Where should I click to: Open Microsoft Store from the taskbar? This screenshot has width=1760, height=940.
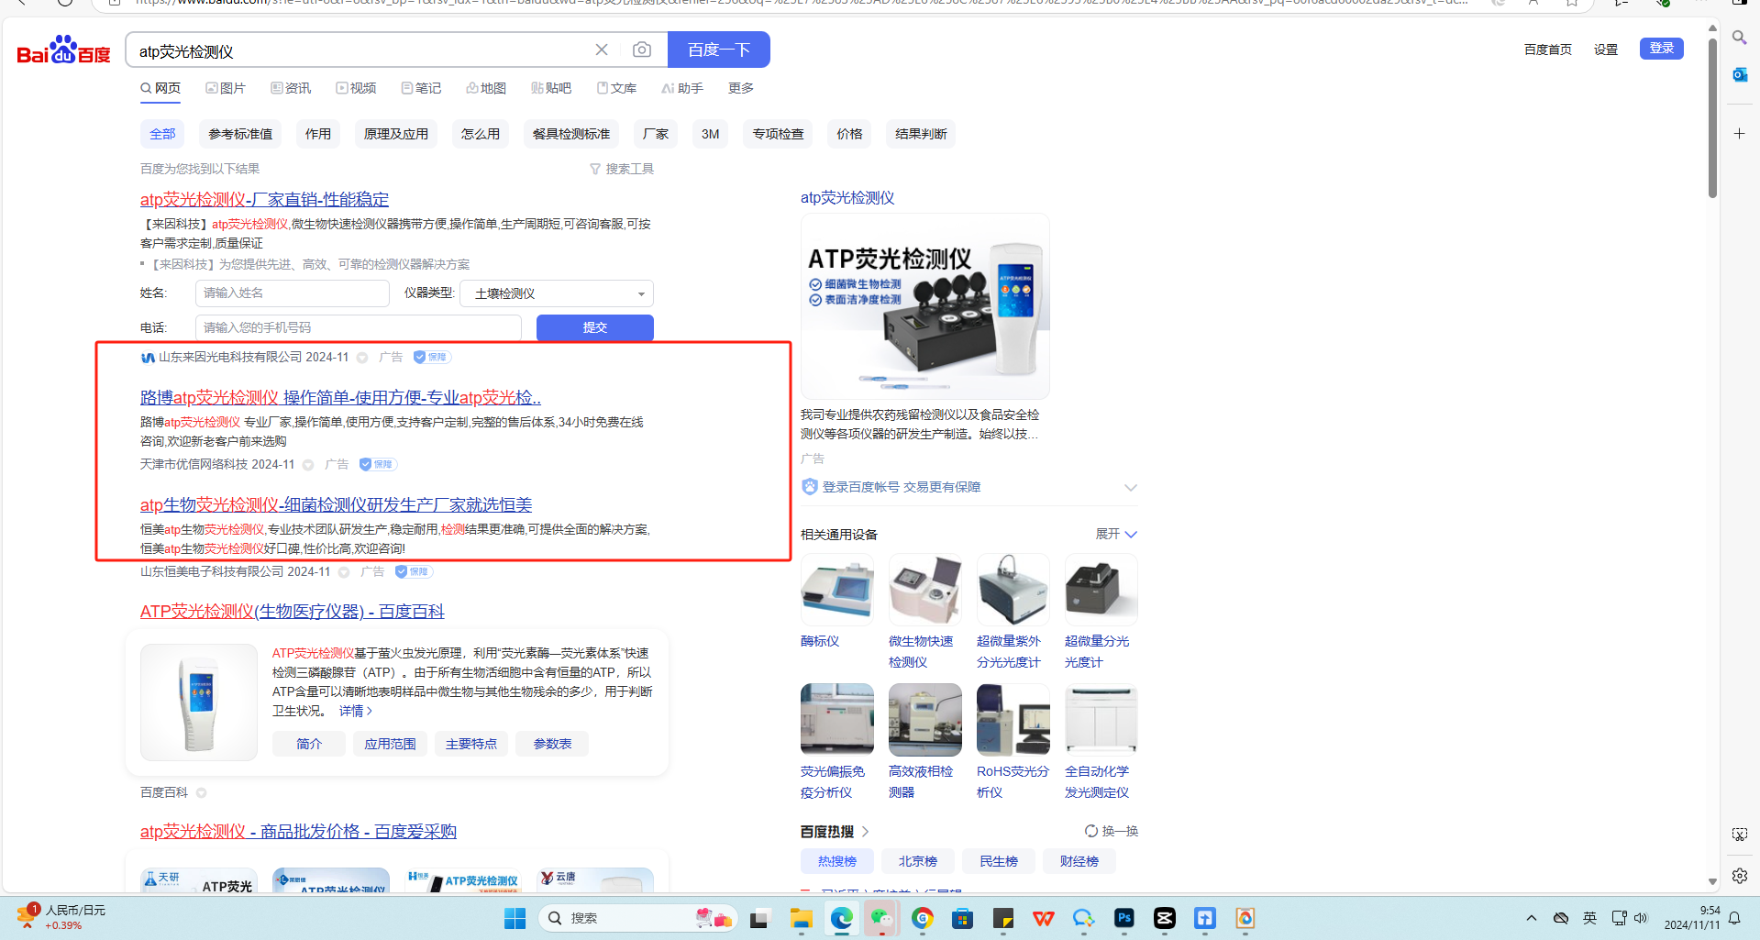963,918
